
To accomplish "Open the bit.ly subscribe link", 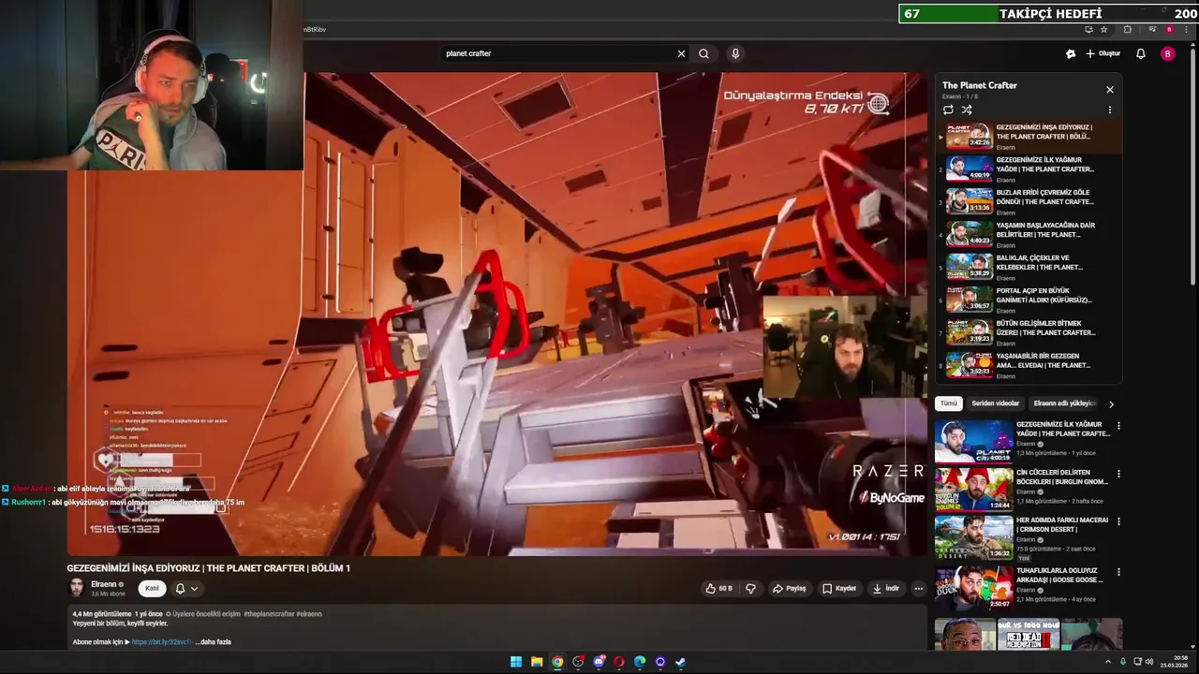I will 161,642.
